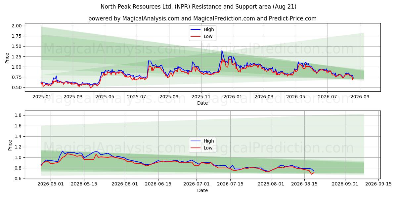Click the '2026-03' tick label
The width and height of the screenshot is (397, 198).
pyautogui.click(x=264, y=97)
